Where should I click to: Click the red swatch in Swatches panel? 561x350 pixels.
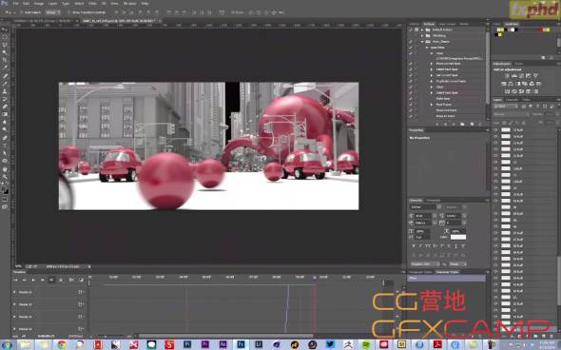tap(541, 29)
